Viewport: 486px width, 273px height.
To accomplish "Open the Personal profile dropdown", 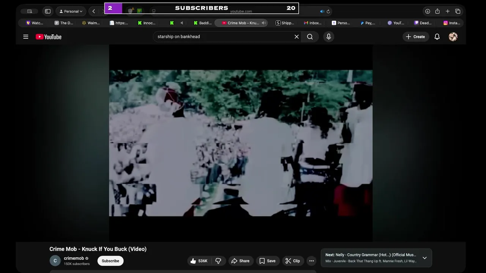I will pyautogui.click(x=71, y=11).
